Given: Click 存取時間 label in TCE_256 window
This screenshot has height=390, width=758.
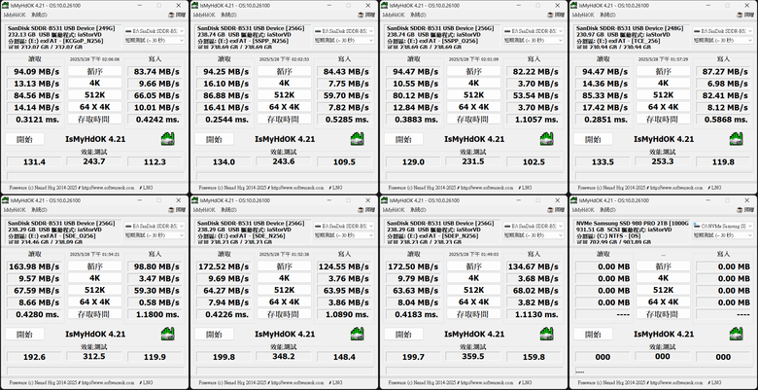Looking at the screenshot, I should [x=663, y=119].
